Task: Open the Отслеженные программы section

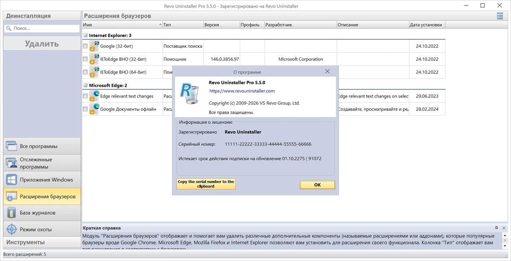Action: pos(42,163)
